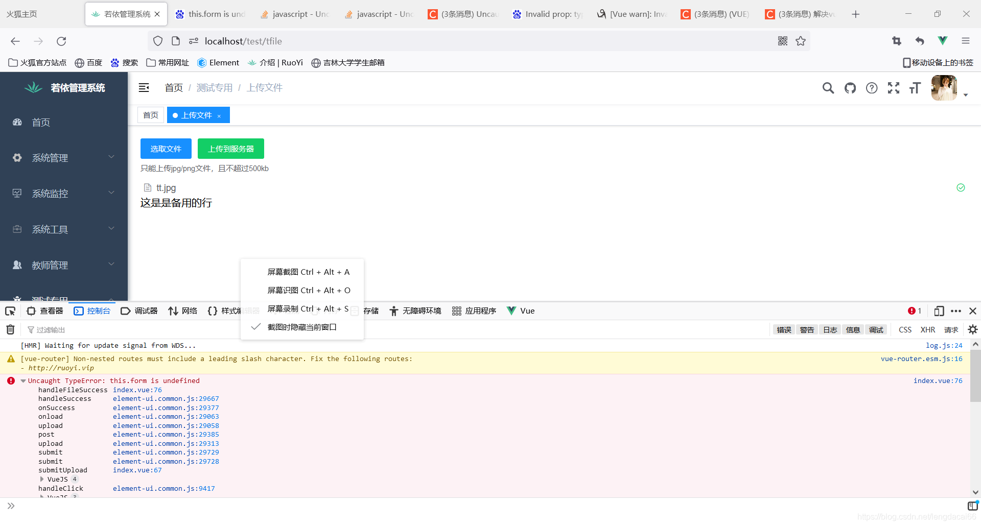Switch to multi-line editor mode in the console
This screenshot has width=981, height=526.
click(x=973, y=506)
